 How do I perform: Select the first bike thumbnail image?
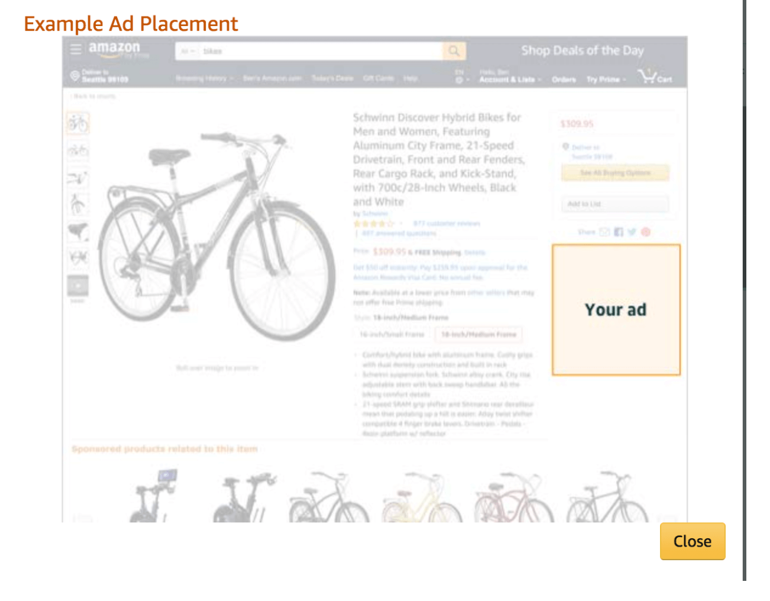point(77,123)
